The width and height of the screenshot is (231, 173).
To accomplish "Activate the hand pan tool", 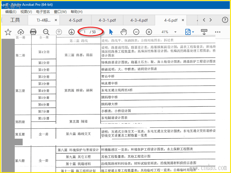I will [x=124, y=32].
